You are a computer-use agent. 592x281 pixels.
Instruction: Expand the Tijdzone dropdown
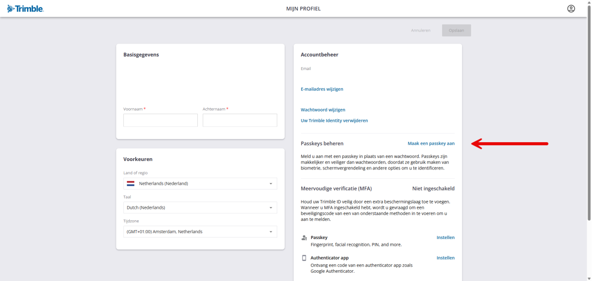(200, 232)
